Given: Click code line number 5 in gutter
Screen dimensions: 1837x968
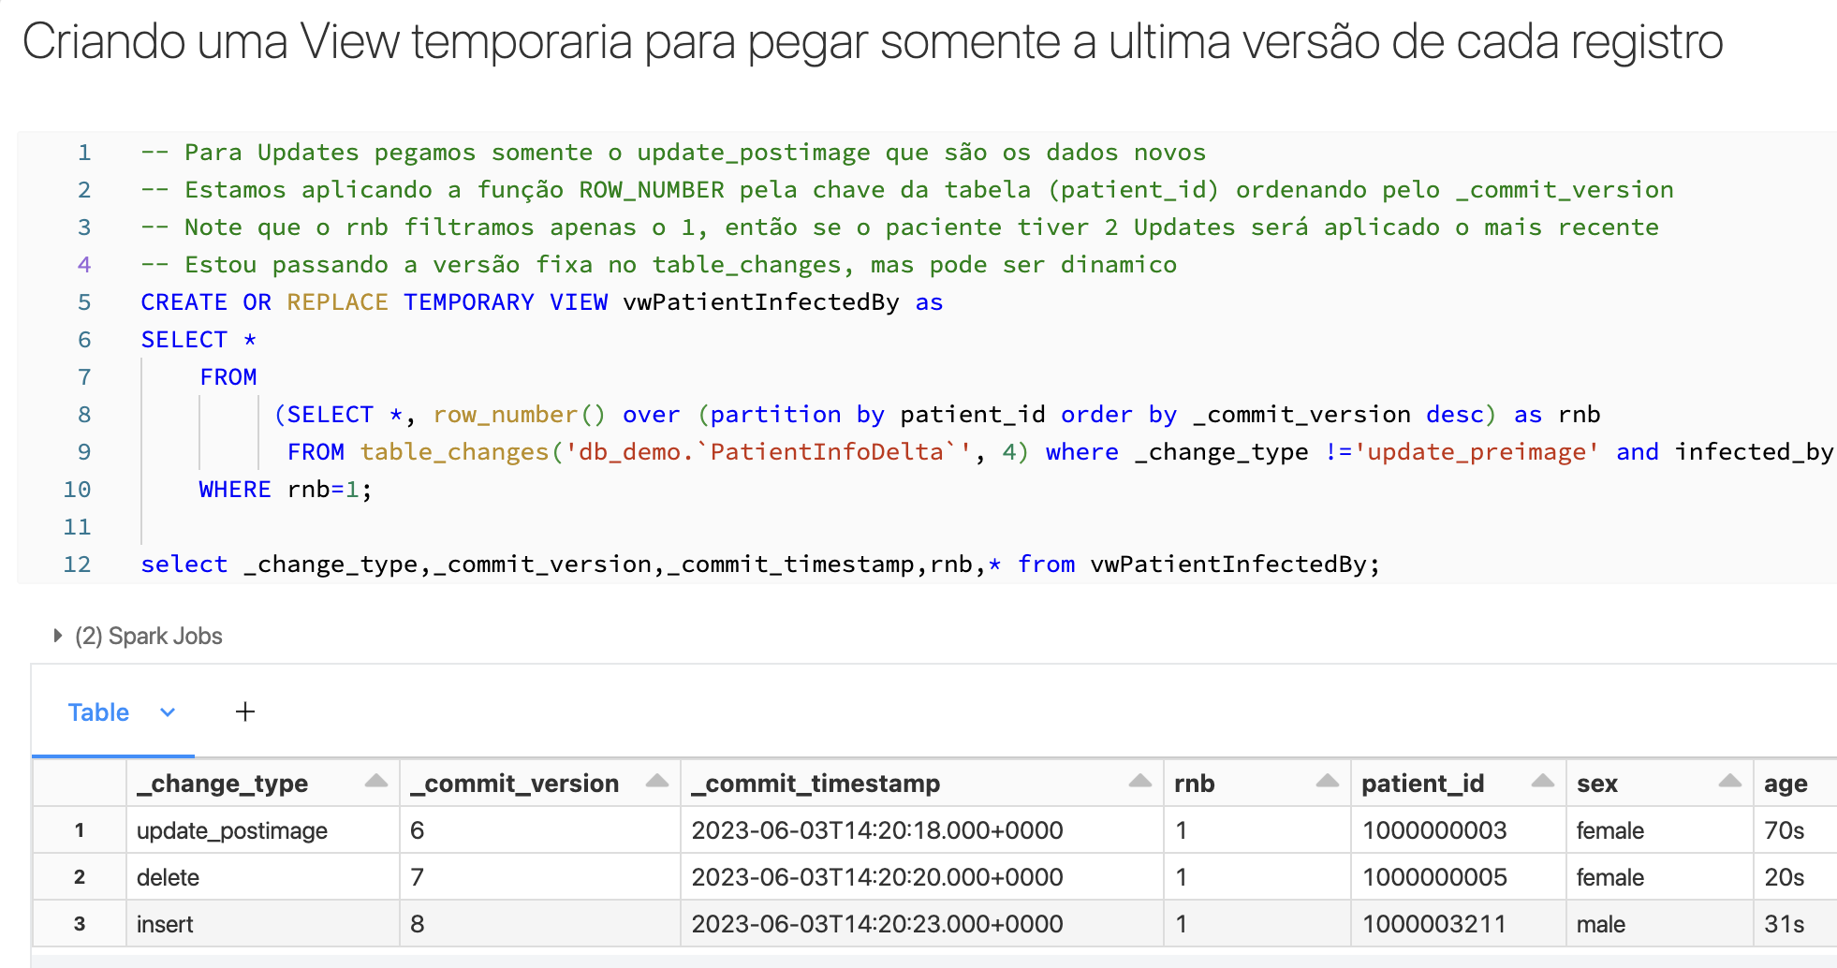Looking at the screenshot, I should [x=84, y=302].
